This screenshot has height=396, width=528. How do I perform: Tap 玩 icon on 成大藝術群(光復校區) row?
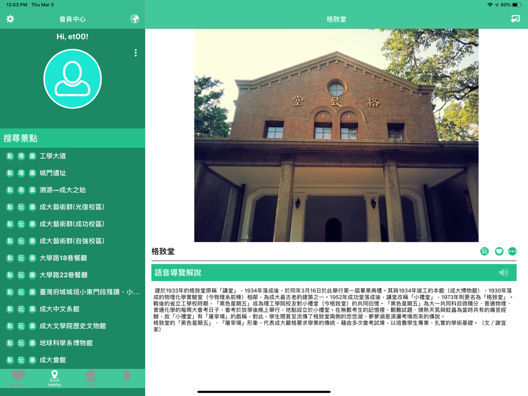21,207
